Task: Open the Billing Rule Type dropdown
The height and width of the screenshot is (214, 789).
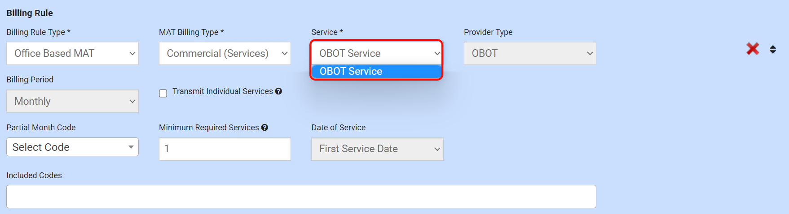Action: (x=72, y=53)
